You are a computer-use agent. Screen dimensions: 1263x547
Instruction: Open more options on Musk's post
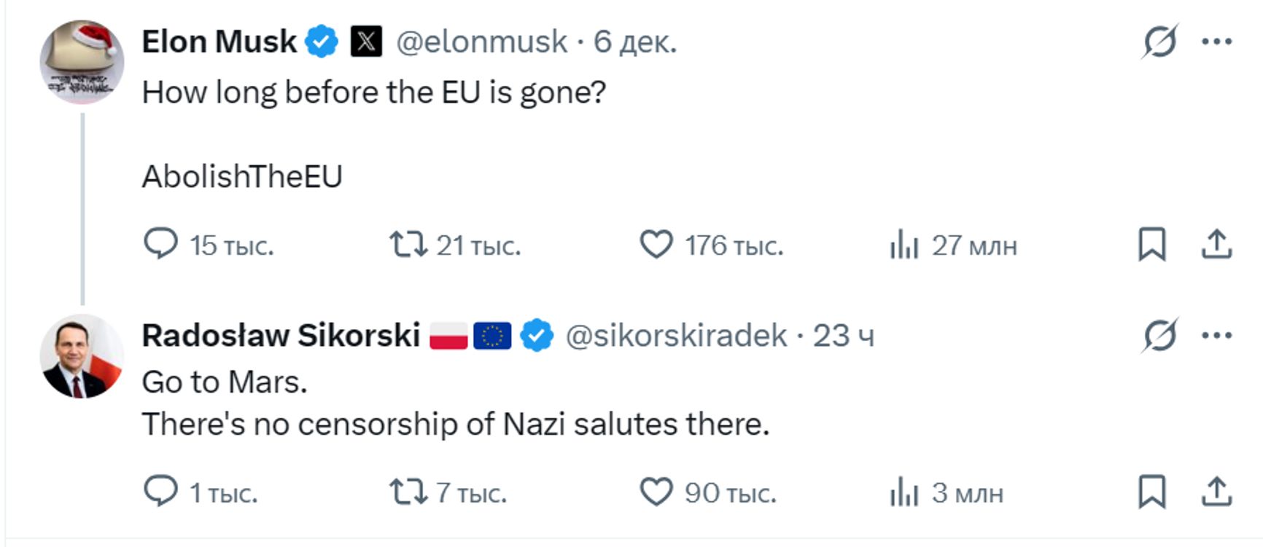(1216, 42)
